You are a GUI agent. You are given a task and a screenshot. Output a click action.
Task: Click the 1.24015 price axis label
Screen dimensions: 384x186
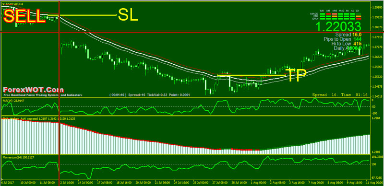(x=377, y=96)
